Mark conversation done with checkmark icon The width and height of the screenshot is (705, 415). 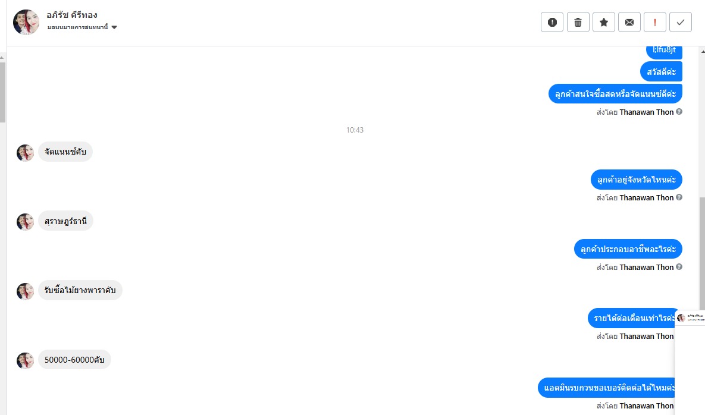click(x=681, y=22)
